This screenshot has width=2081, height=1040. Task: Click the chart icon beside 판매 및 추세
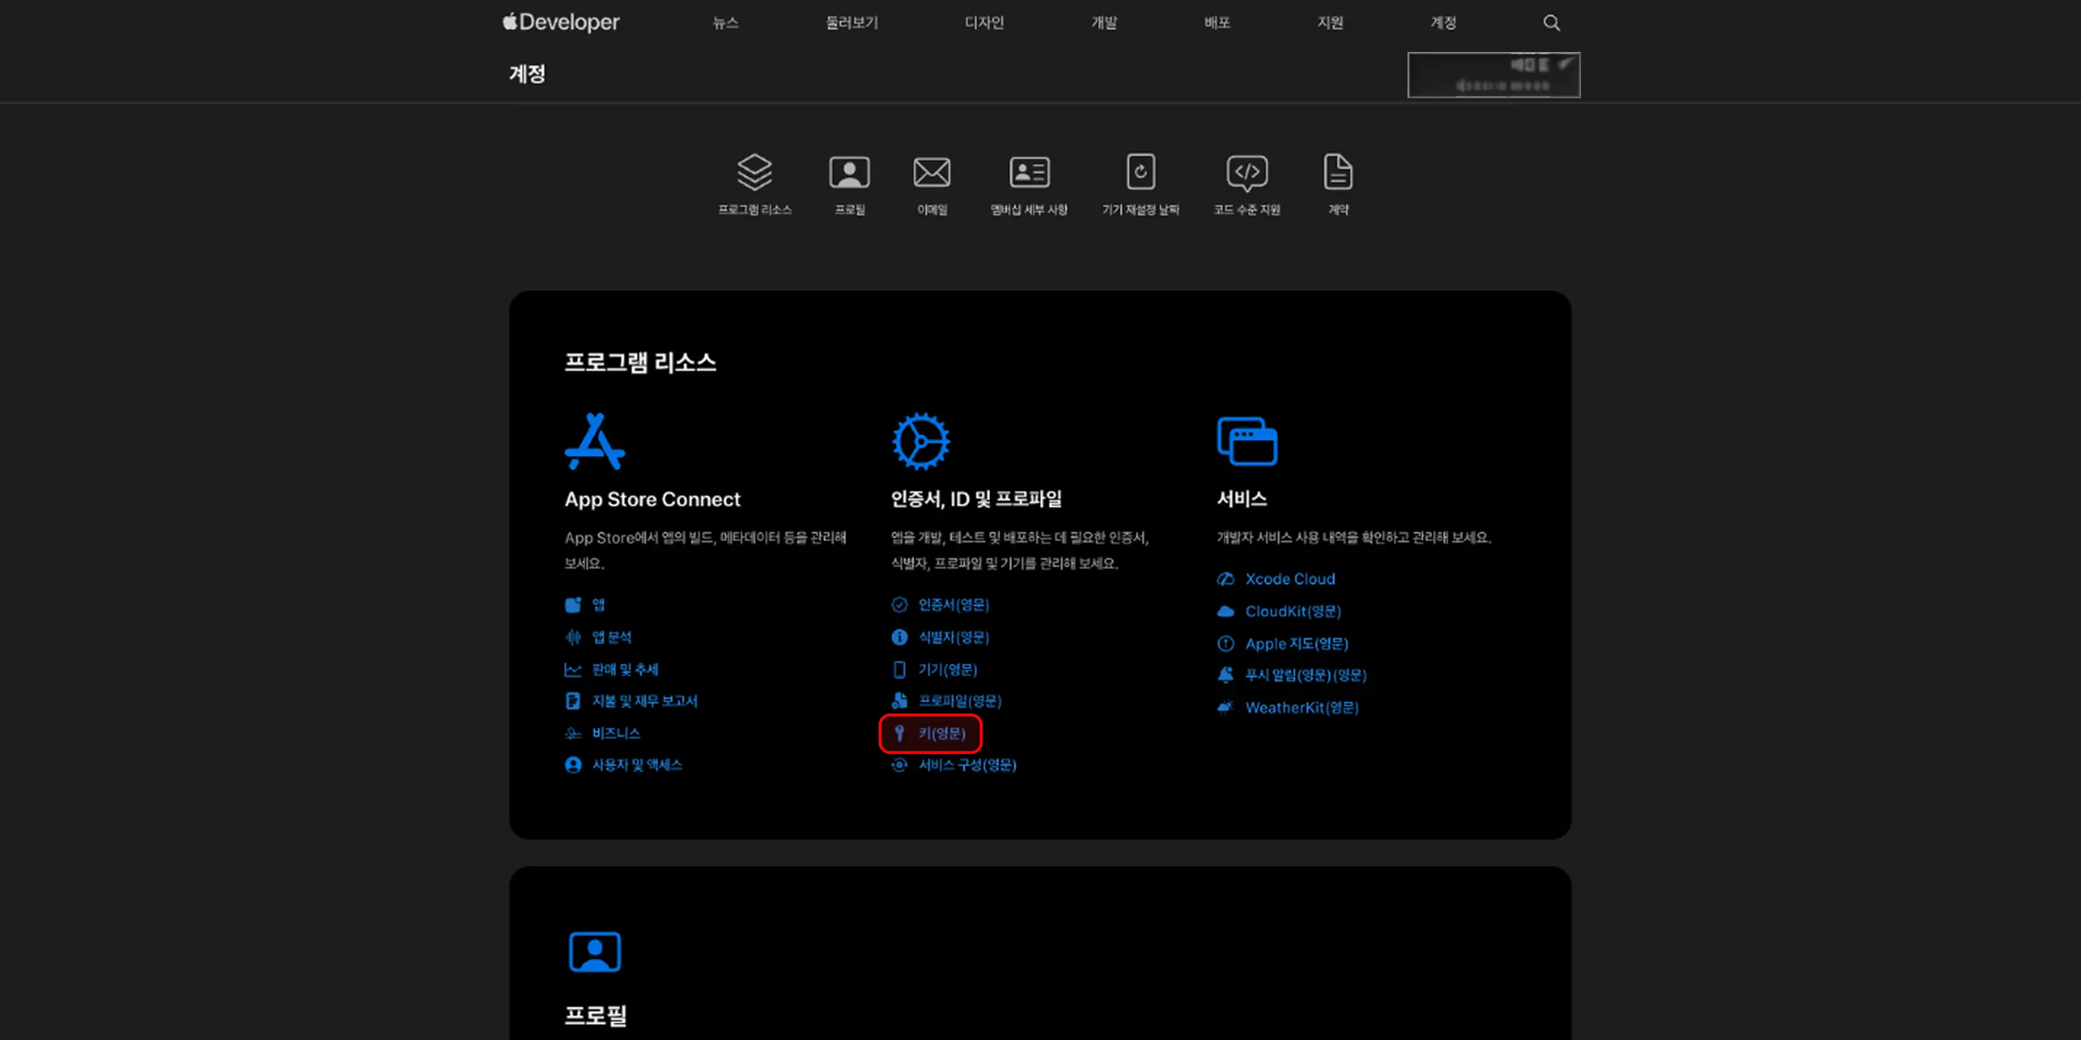[x=573, y=669]
